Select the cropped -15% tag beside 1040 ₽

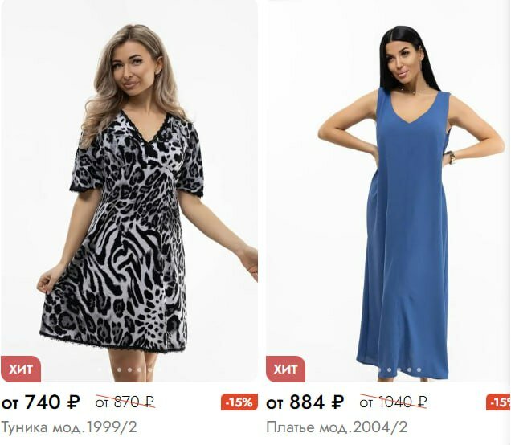(x=499, y=402)
